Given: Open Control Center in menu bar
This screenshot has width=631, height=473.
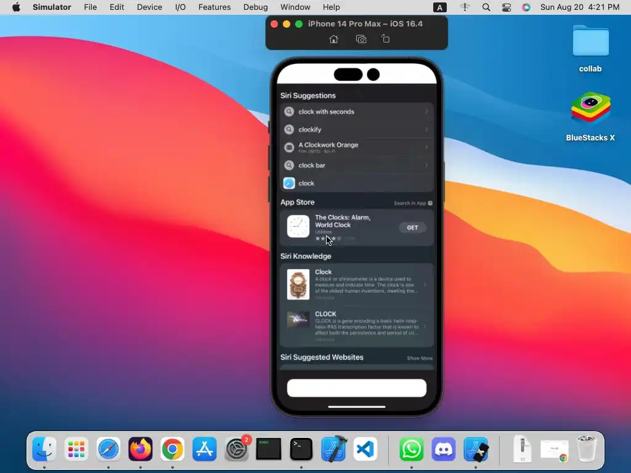Looking at the screenshot, I should 507,7.
